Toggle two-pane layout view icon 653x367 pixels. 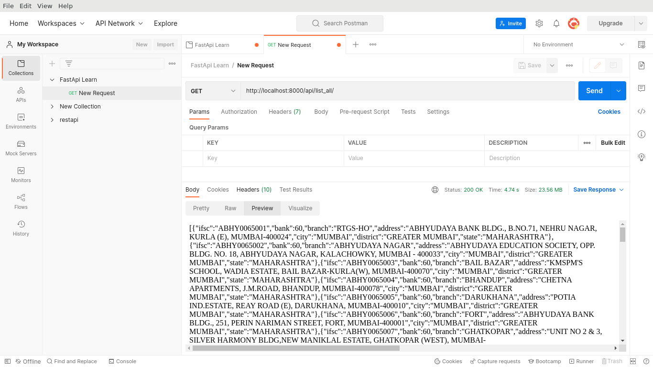pos(633,361)
